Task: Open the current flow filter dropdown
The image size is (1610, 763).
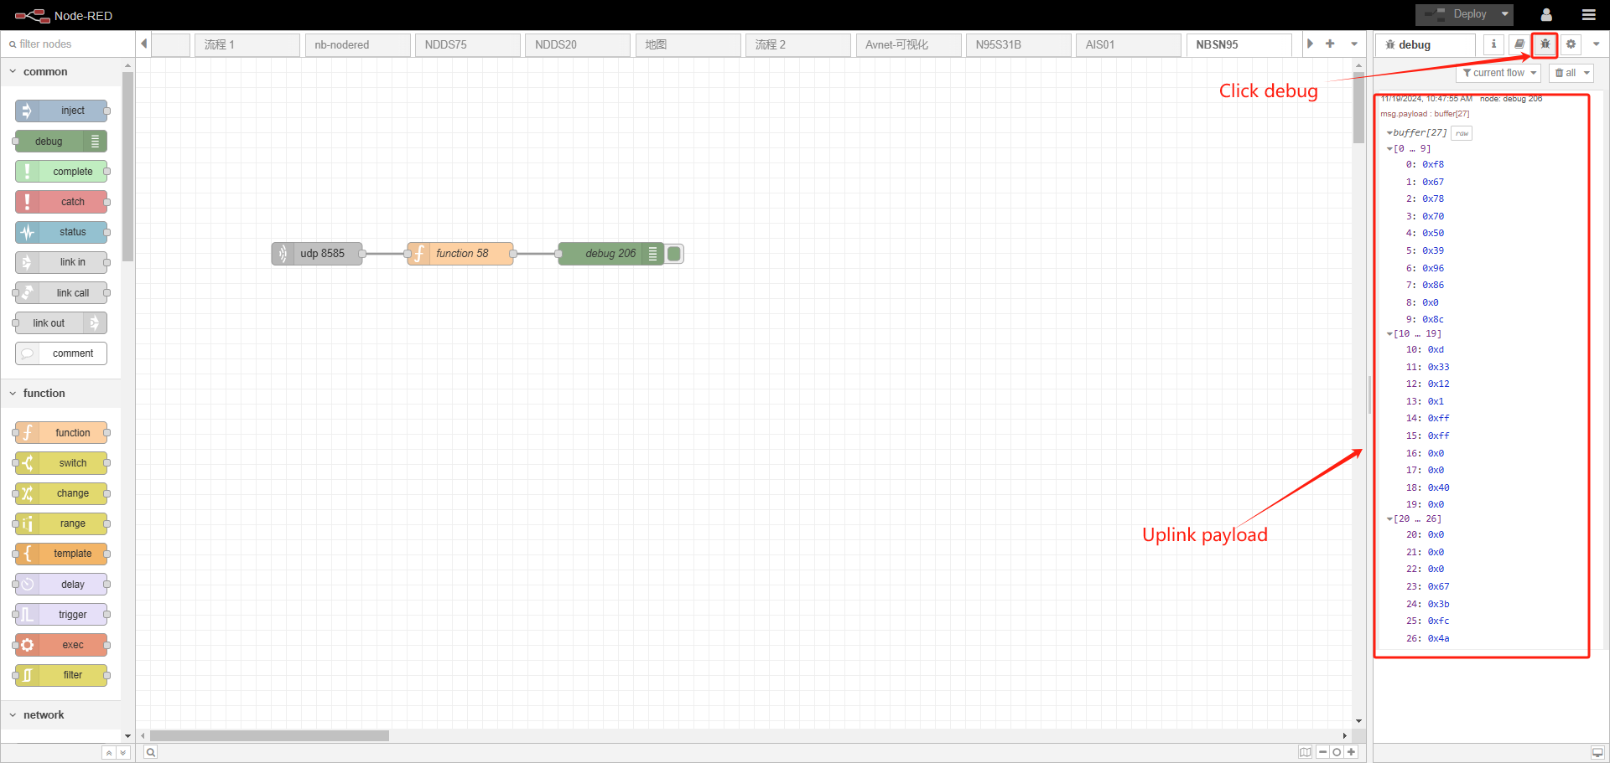Action: (1498, 73)
